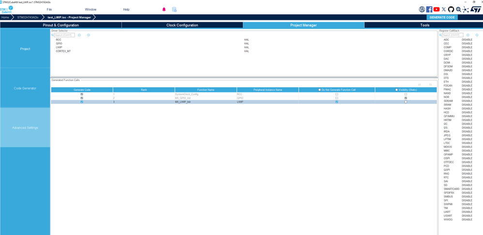
Task: Toggle Generate Code for MX_LWIP_Init row
Action: (82, 102)
